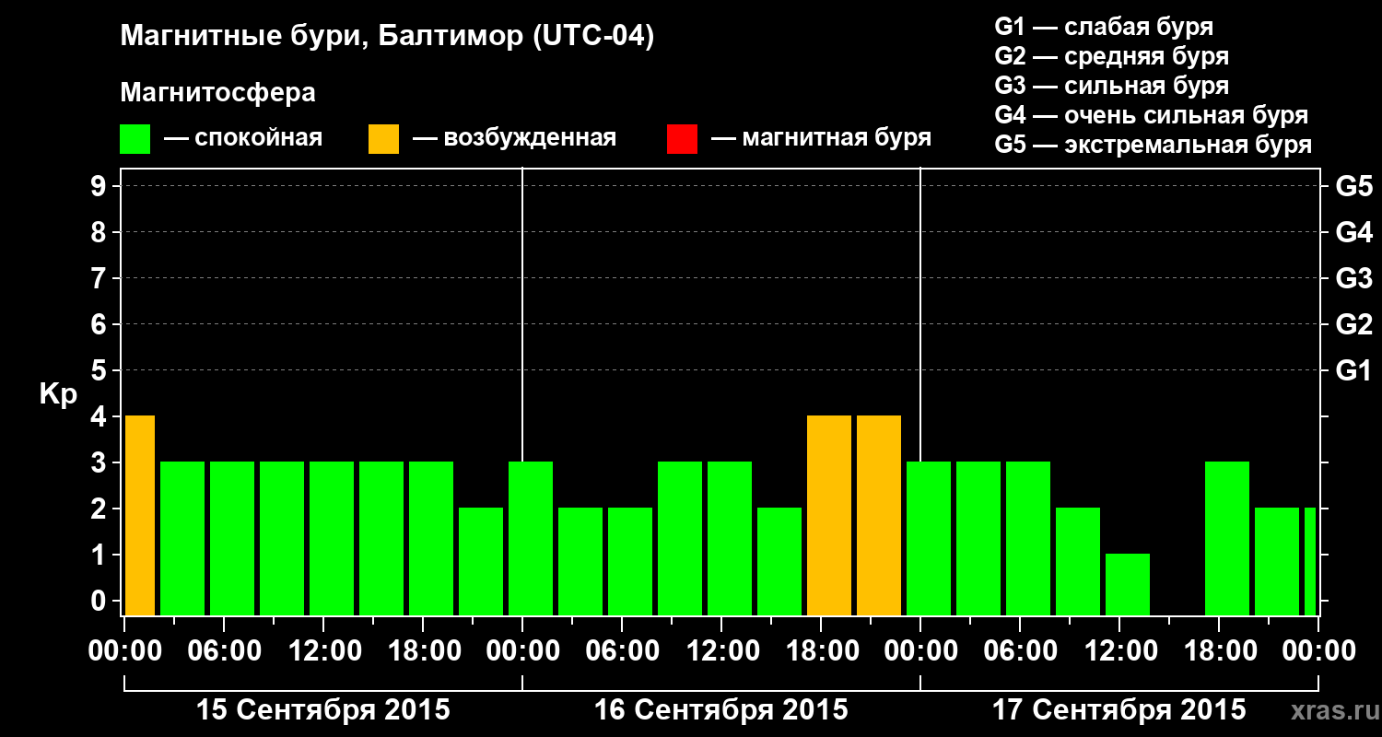Click the Kp 1 bar on 17 September
1382x737 pixels.
[x=1128, y=585]
